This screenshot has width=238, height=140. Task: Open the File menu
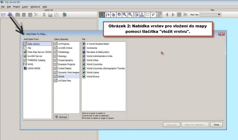3,7
